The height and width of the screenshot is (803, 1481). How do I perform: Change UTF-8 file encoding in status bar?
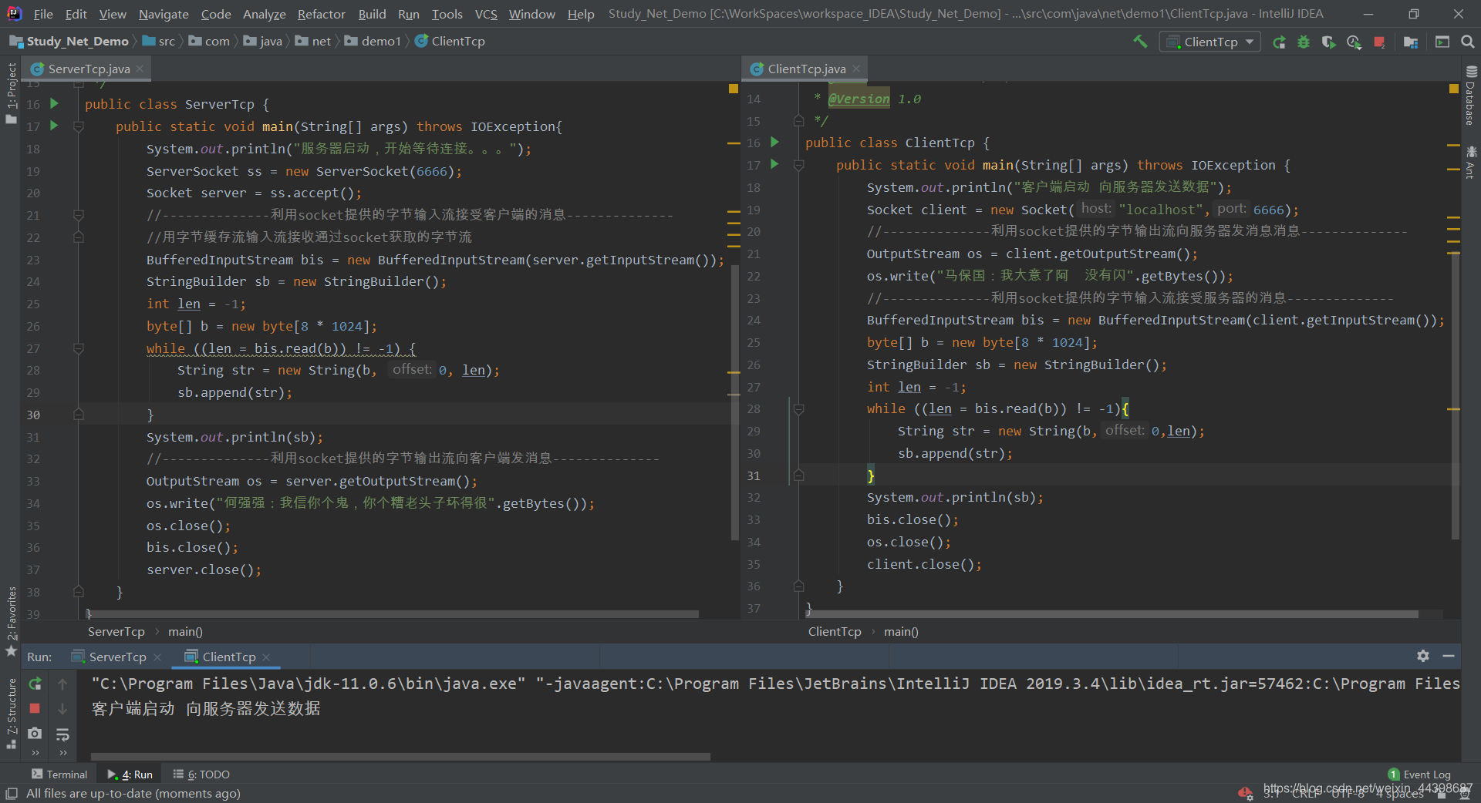point(1348,794)
